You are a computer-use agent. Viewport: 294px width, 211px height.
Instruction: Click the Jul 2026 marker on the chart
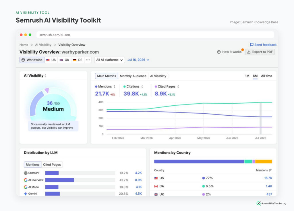point(261,118)
